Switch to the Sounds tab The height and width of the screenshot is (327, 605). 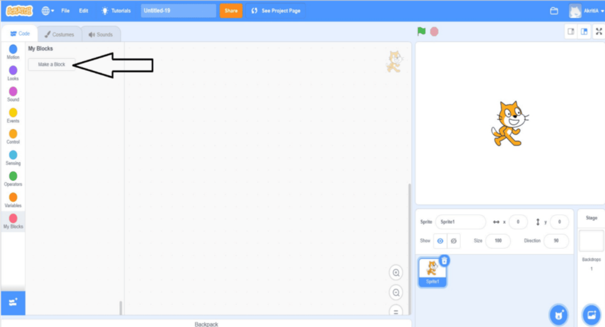[101, 35]
